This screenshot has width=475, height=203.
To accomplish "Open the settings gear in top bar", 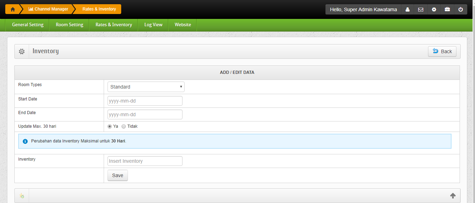I will pyautogui.click(x=434, y=10).
